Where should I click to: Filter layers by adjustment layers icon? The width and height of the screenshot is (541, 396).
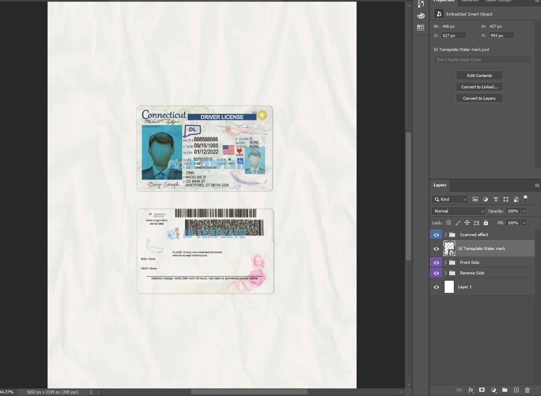point(485,199)
